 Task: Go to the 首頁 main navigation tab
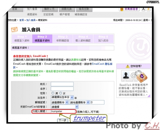click(x=15, y=9)
